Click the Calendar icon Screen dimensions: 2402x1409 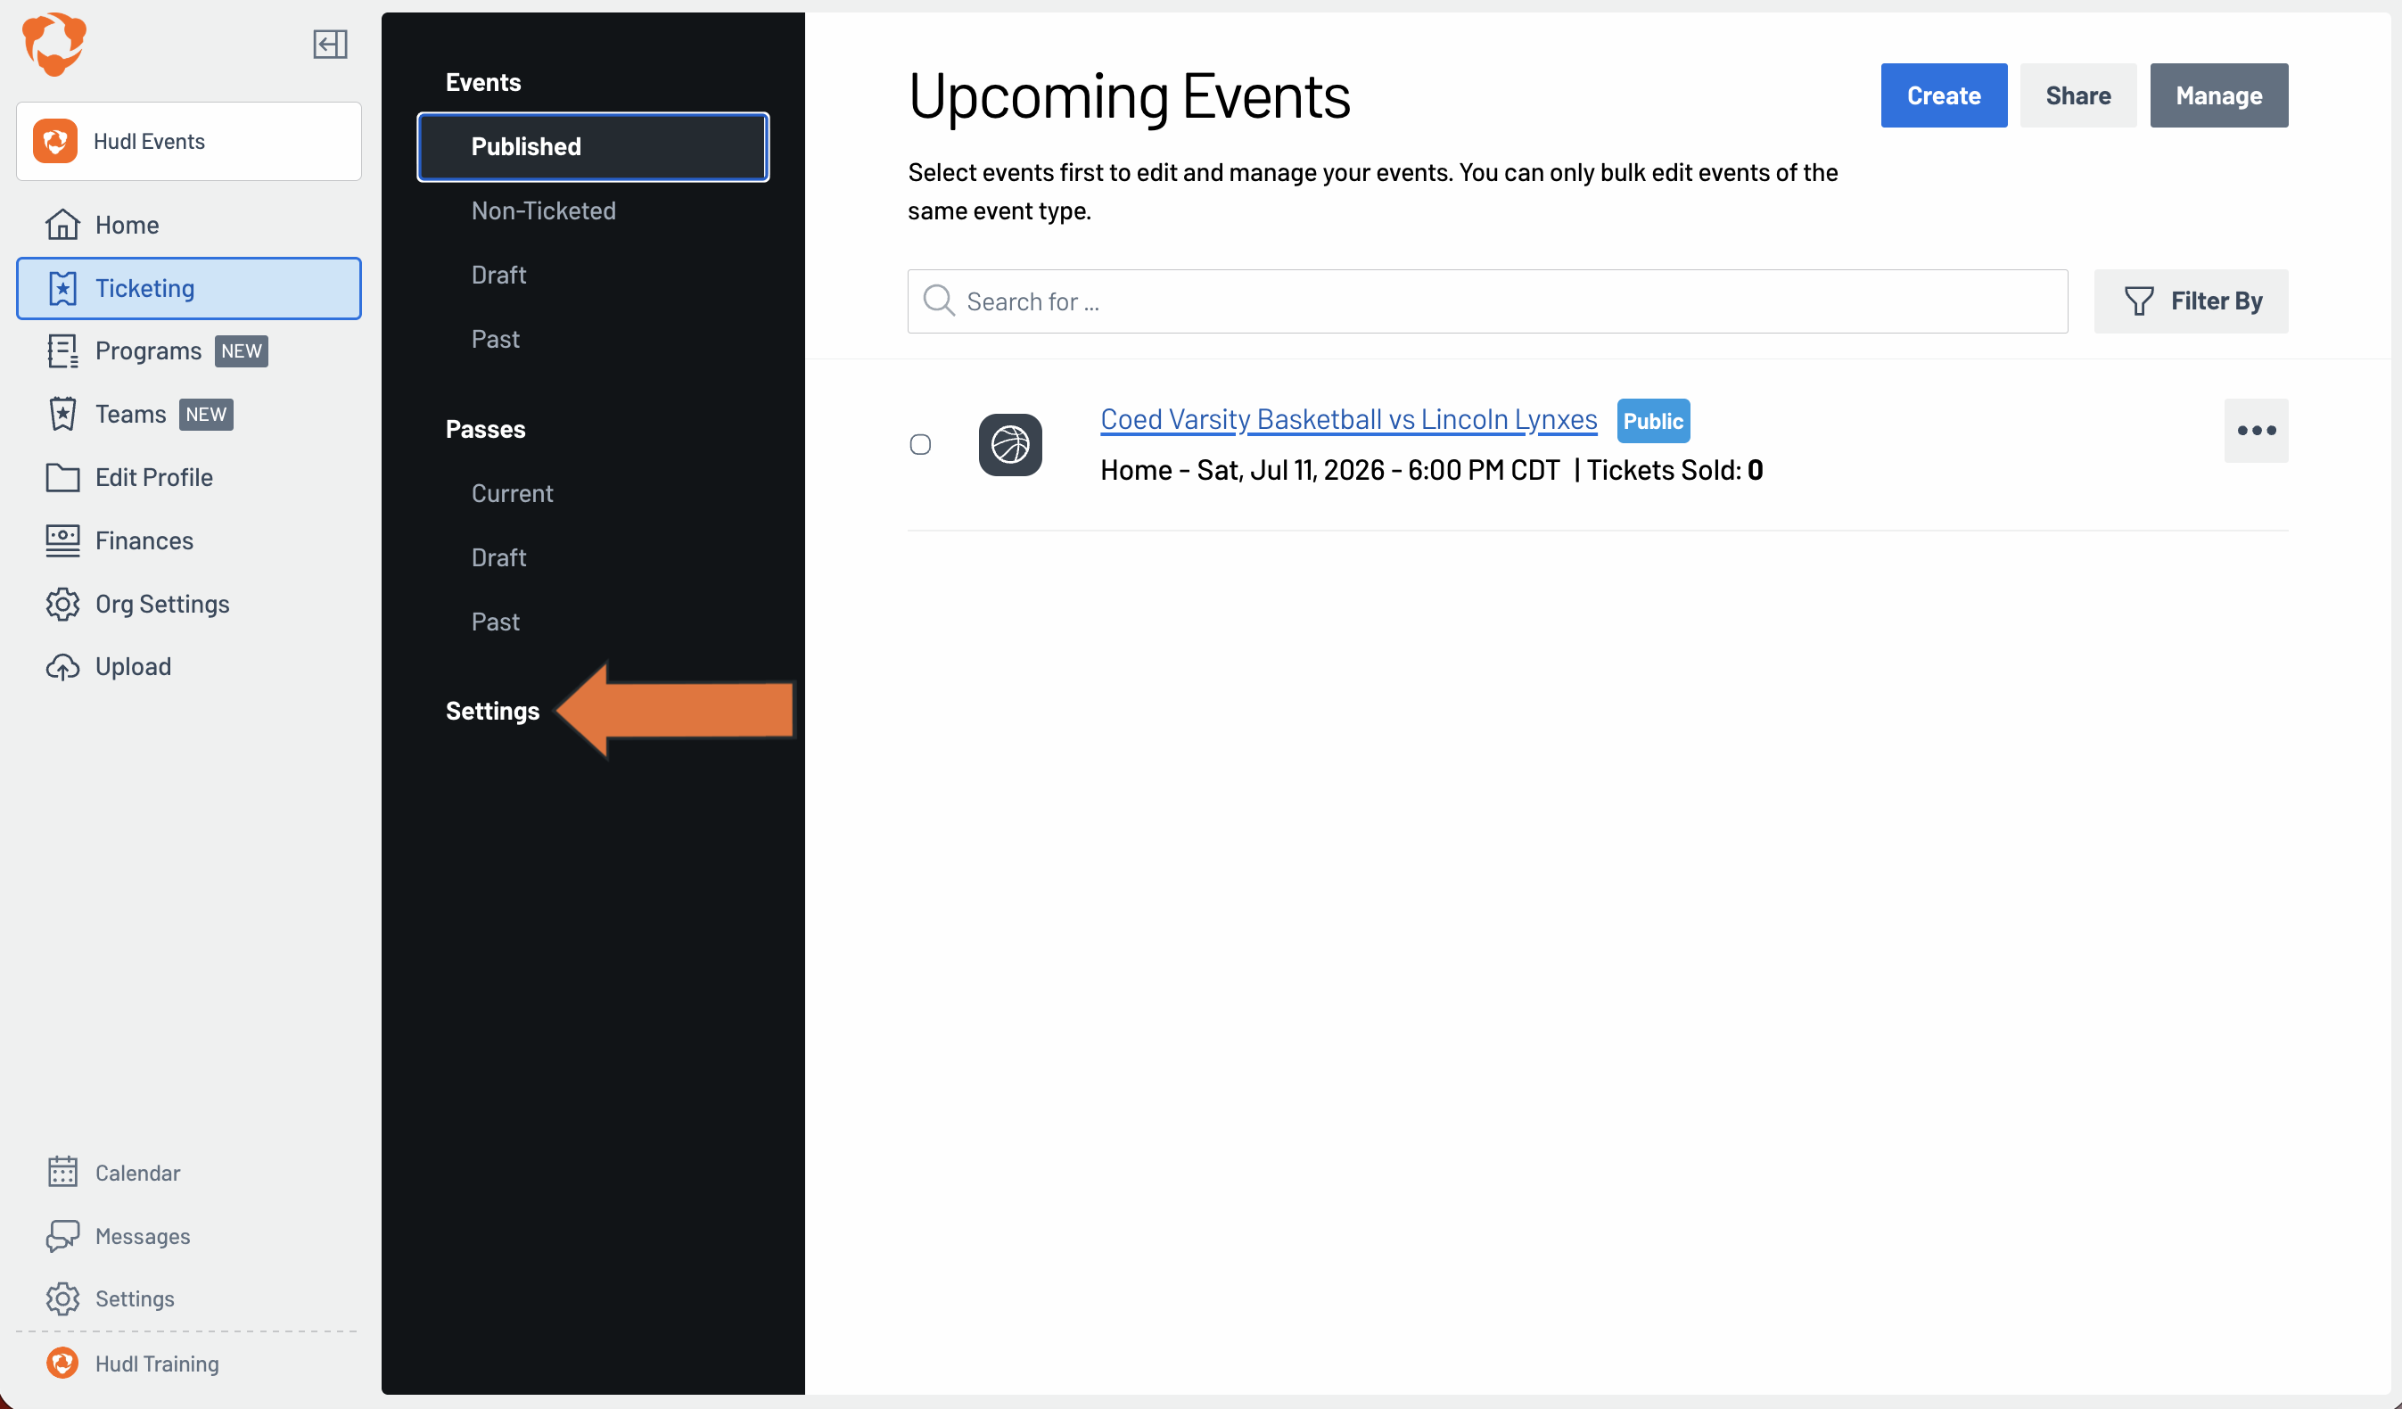click(x=63, y=1172)
